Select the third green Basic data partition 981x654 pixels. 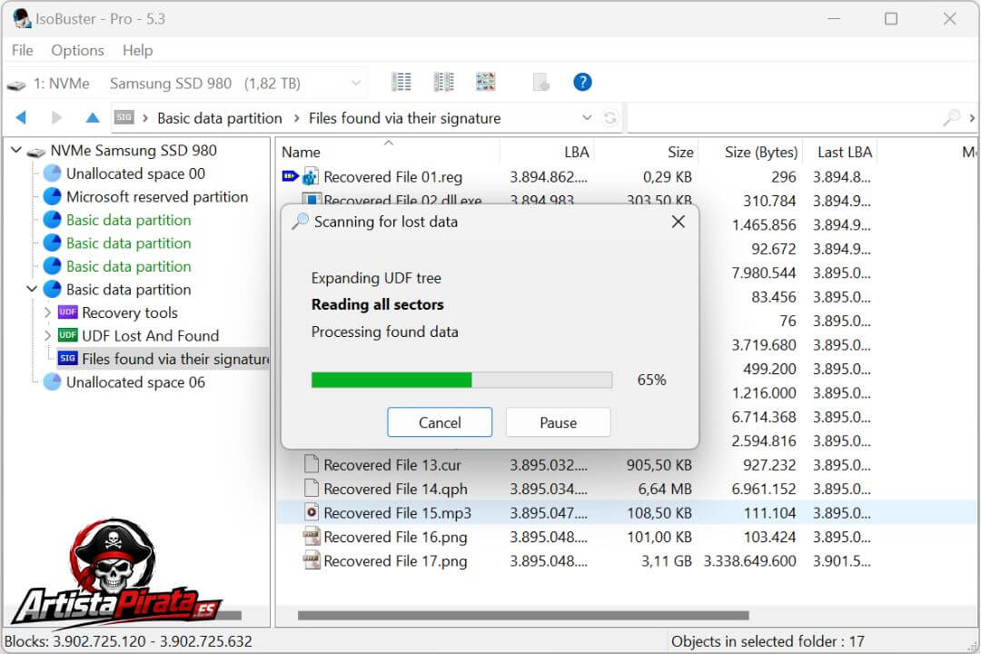click(128, 266)
